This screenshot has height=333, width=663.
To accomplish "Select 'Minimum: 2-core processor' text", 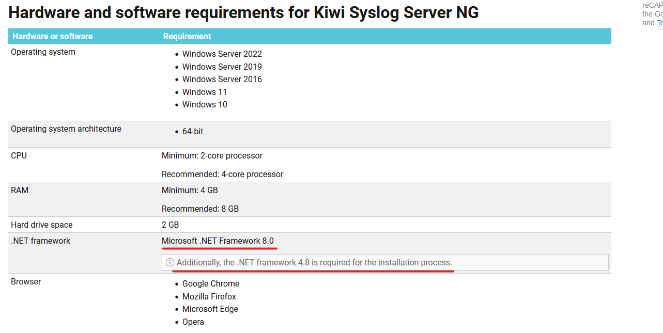I will click(x=212, y=155).
